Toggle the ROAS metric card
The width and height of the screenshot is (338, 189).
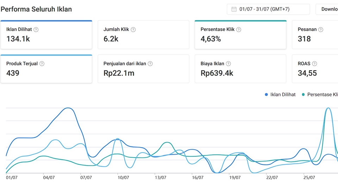(315, 69)
